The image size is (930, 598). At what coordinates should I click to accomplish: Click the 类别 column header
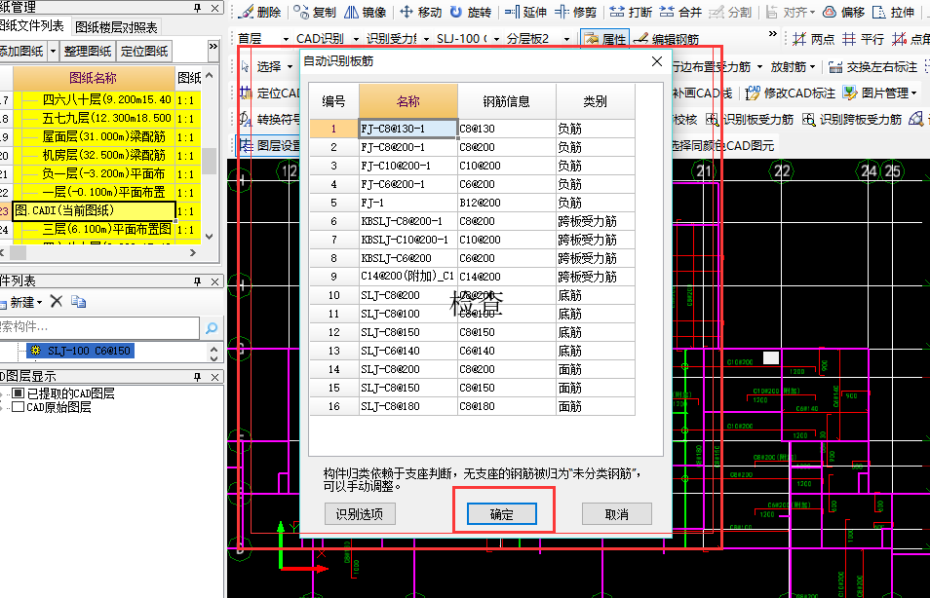pyautogui.click(x=595, y=101)
